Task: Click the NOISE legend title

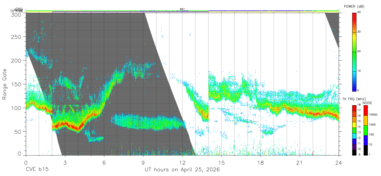Action: [367, 103]
